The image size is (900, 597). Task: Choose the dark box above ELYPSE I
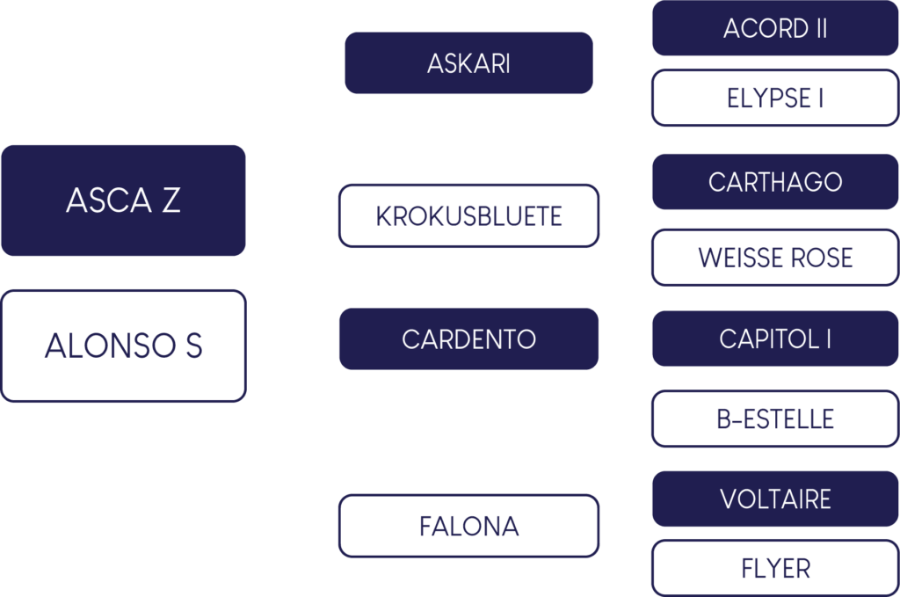pos(775,28)
